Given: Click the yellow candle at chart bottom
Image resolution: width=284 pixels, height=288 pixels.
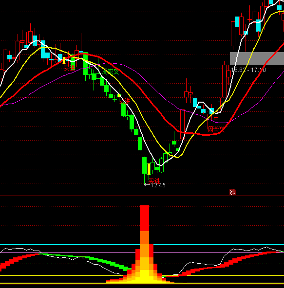Looking at the screenshot, I should 149,169.
